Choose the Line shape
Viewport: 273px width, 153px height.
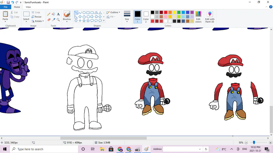click(x=76, y=13)
